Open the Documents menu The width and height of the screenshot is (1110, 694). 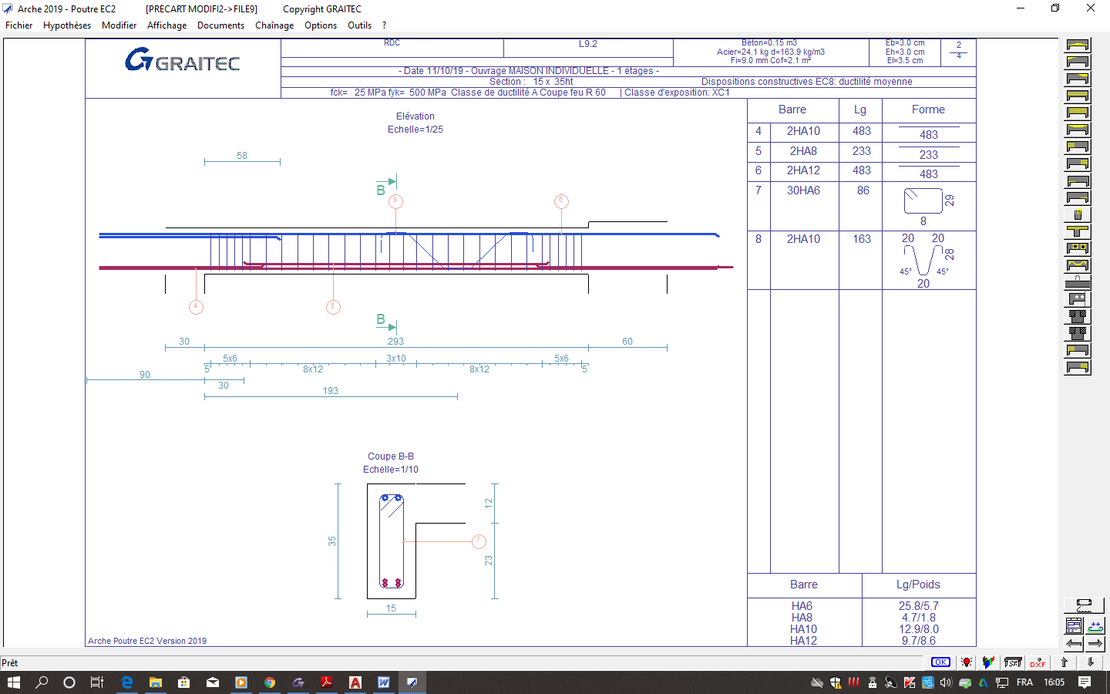pos(220,25)
